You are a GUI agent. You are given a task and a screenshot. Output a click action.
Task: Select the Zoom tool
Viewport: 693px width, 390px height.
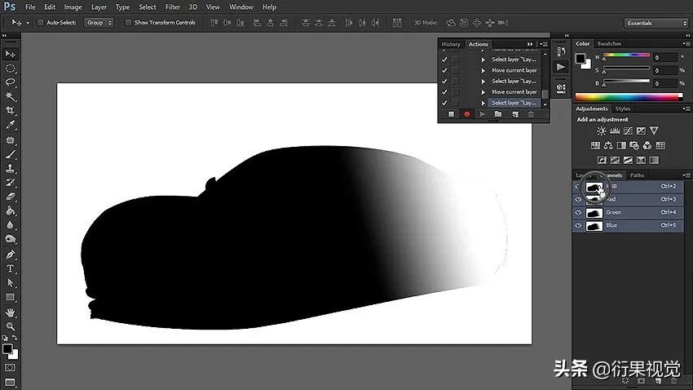tap(11, 326)
